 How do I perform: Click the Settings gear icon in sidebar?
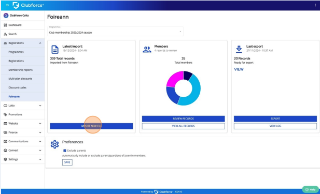point(5,159)
